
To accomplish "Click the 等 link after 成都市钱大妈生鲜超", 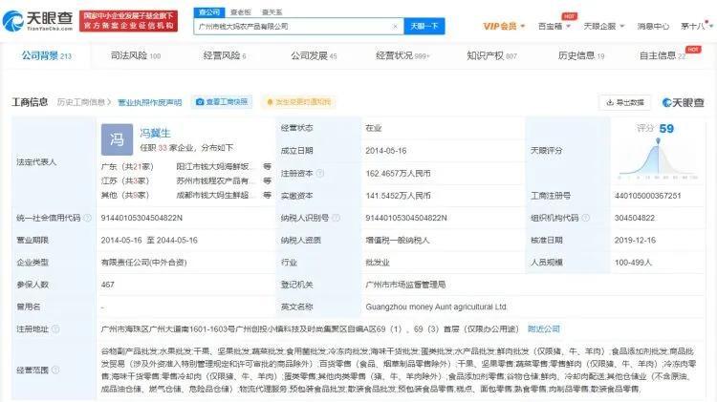I will click(x=268, y=195).
